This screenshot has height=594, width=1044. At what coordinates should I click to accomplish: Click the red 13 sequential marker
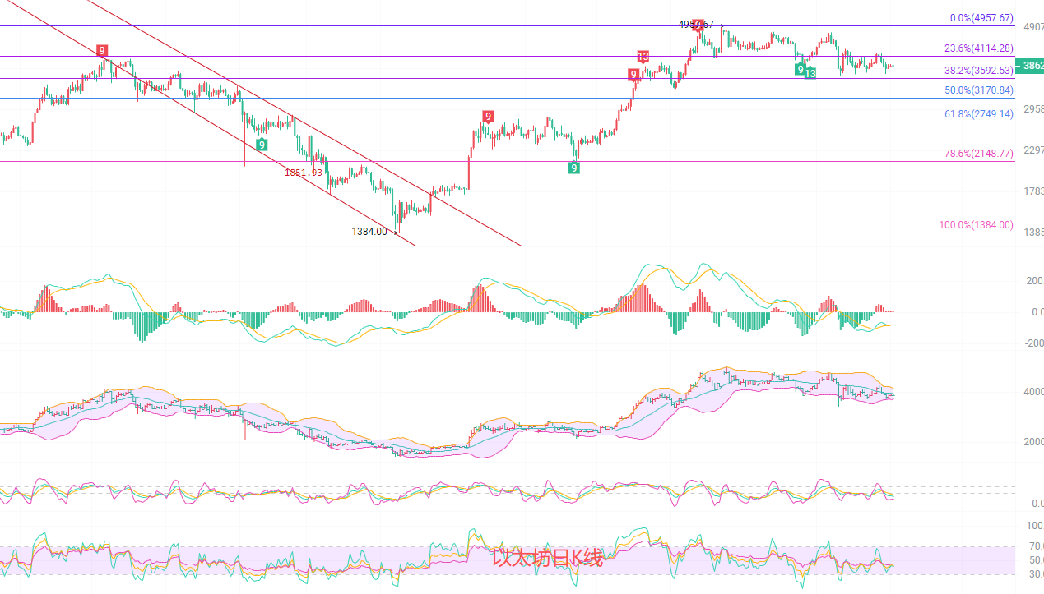pyautogui.click(x=643, y=57)
